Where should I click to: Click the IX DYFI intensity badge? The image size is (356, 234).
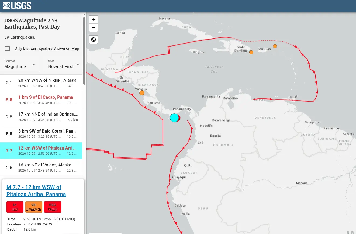(15, 207)
